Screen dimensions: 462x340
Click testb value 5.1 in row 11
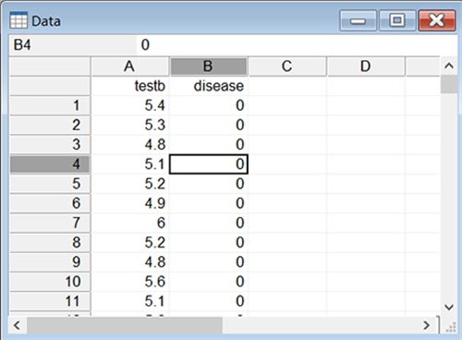click(x=130, y=301)
